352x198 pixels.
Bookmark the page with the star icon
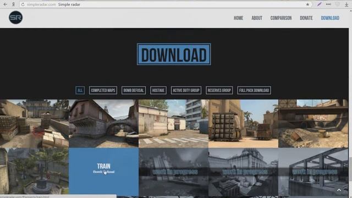(x=307, y=4)
